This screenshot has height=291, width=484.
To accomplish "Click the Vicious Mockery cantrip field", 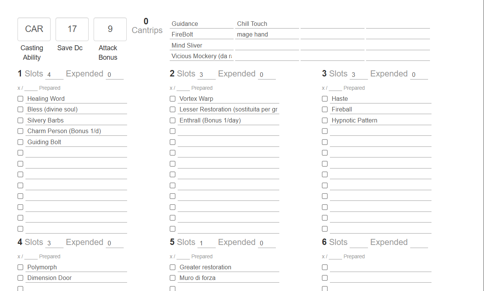I will coord(201,56).
